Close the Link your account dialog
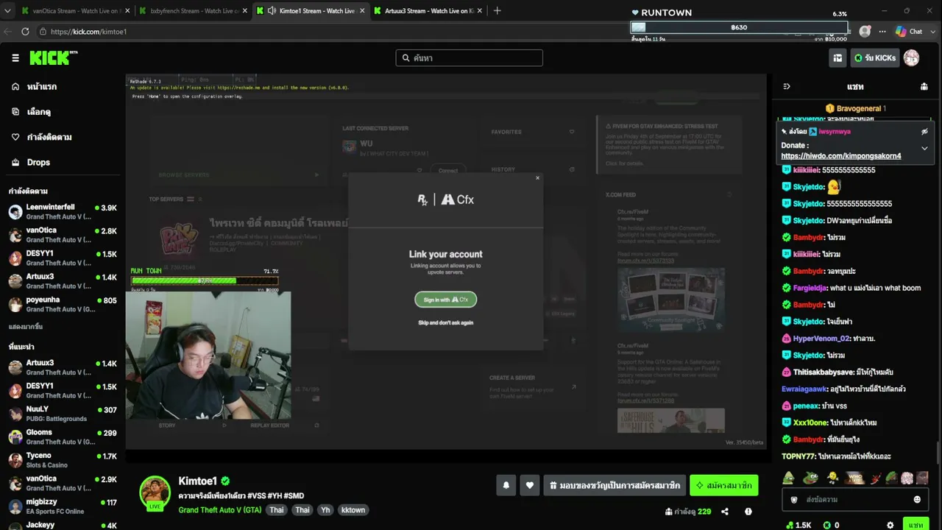Image resolution: width=942 pixels, height=530 pixels. tap(537, 177)
